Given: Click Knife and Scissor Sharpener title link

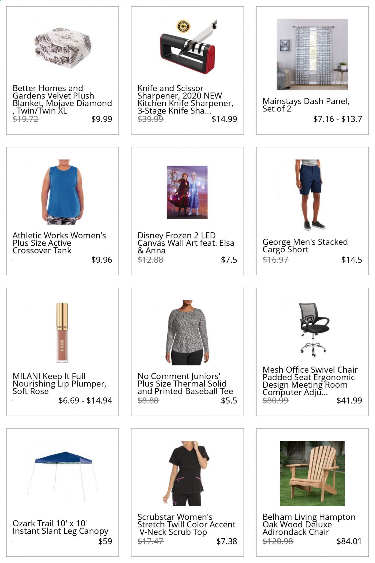Looking at the screenshot, I should click(185, 99).
